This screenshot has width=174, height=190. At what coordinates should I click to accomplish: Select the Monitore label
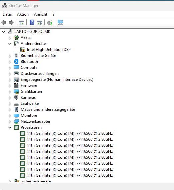tap(29, 115)
